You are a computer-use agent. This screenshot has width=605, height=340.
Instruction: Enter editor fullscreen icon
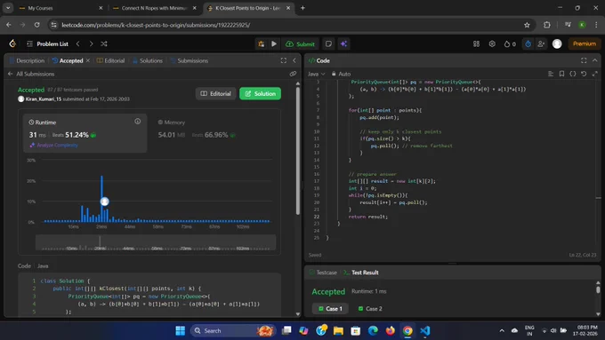coord(594,74)
